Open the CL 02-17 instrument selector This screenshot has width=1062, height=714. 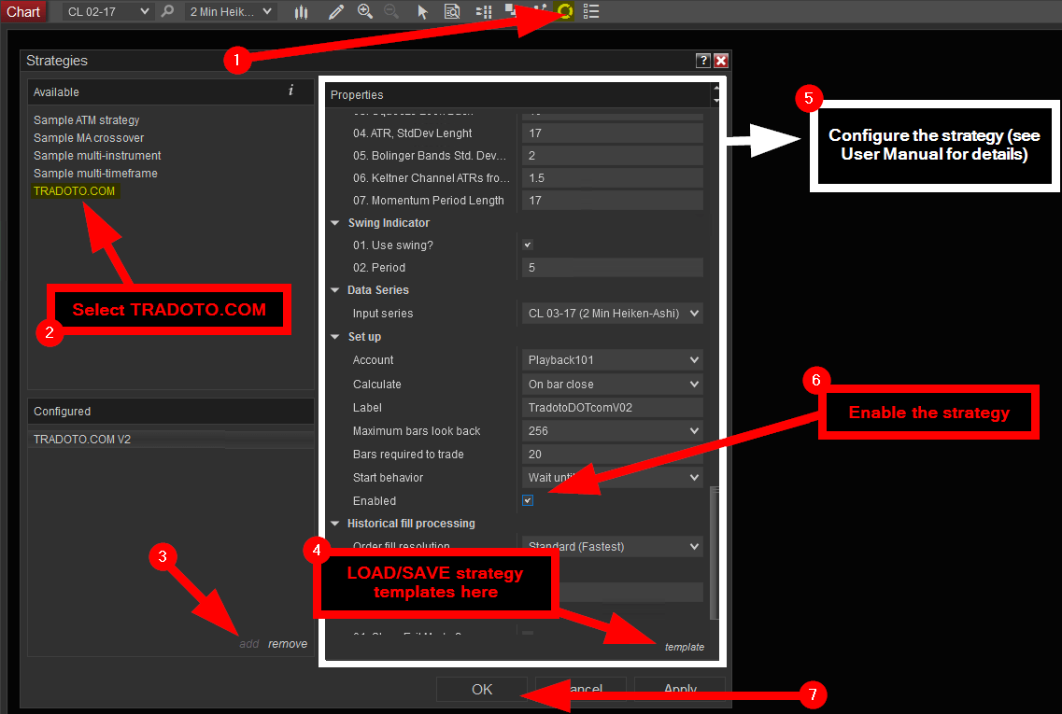[x=107, y=12]
